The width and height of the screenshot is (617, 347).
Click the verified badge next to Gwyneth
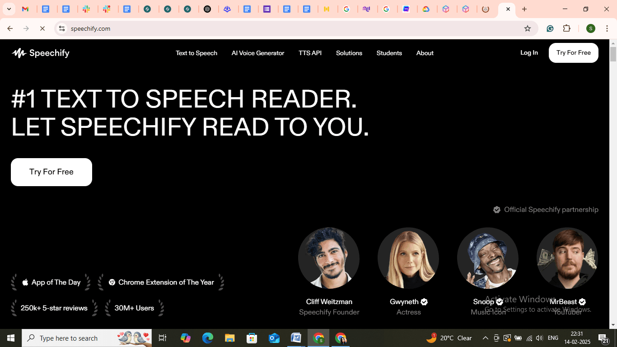click(x=424, y=302)
